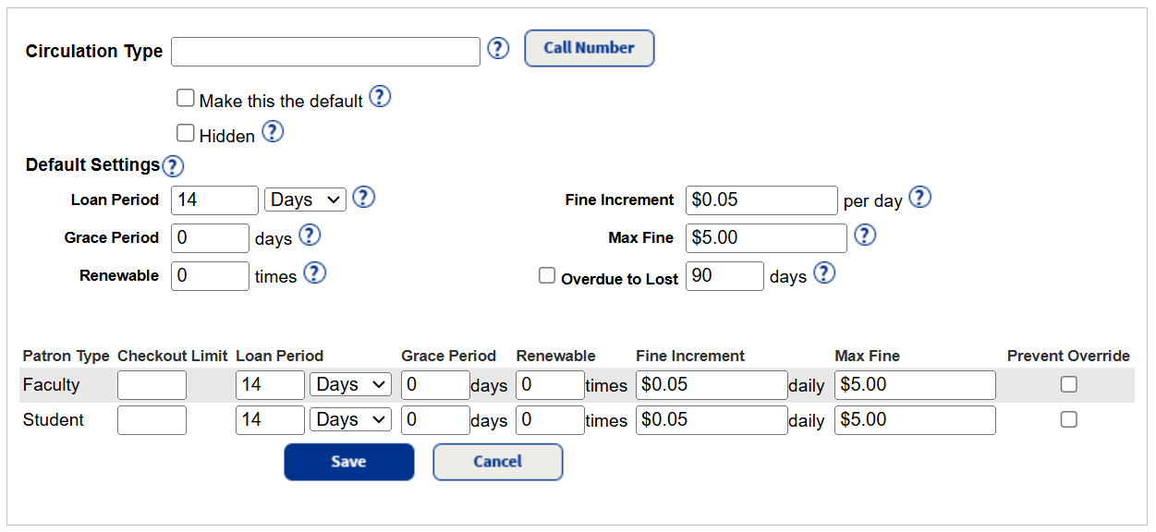This screenshot has height=532, width=1156.
Task: View Max Fine help information
Action: tap(865, 236)
